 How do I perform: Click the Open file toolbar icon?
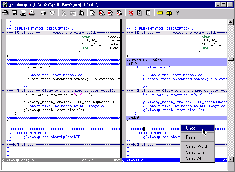click(6, 13)
